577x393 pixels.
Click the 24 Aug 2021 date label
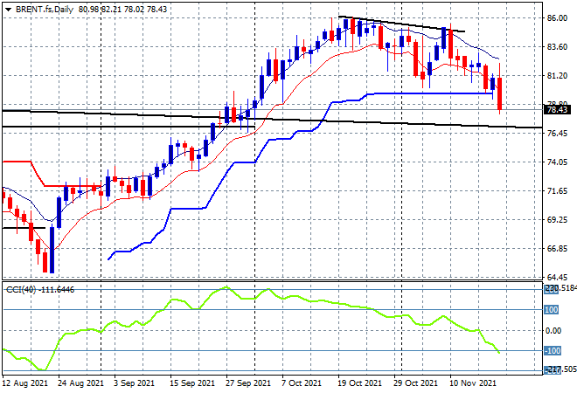pyautogui.click(x=80, y=383)
